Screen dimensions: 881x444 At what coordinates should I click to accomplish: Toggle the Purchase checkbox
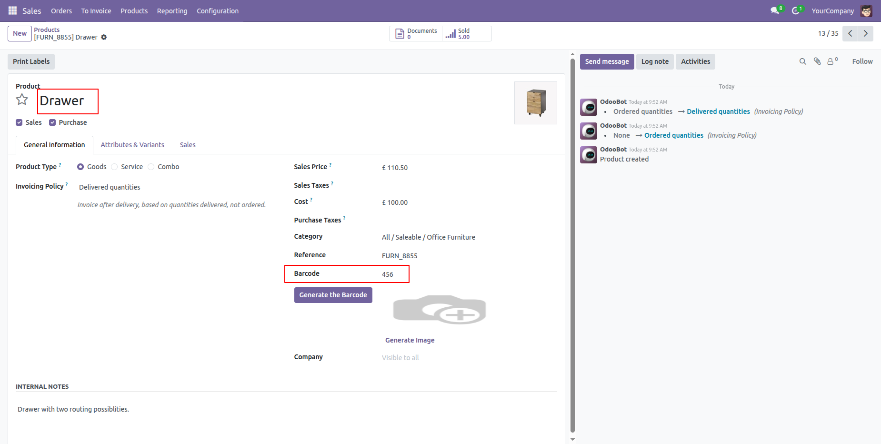pyautogui.click(x=52, y=122)
